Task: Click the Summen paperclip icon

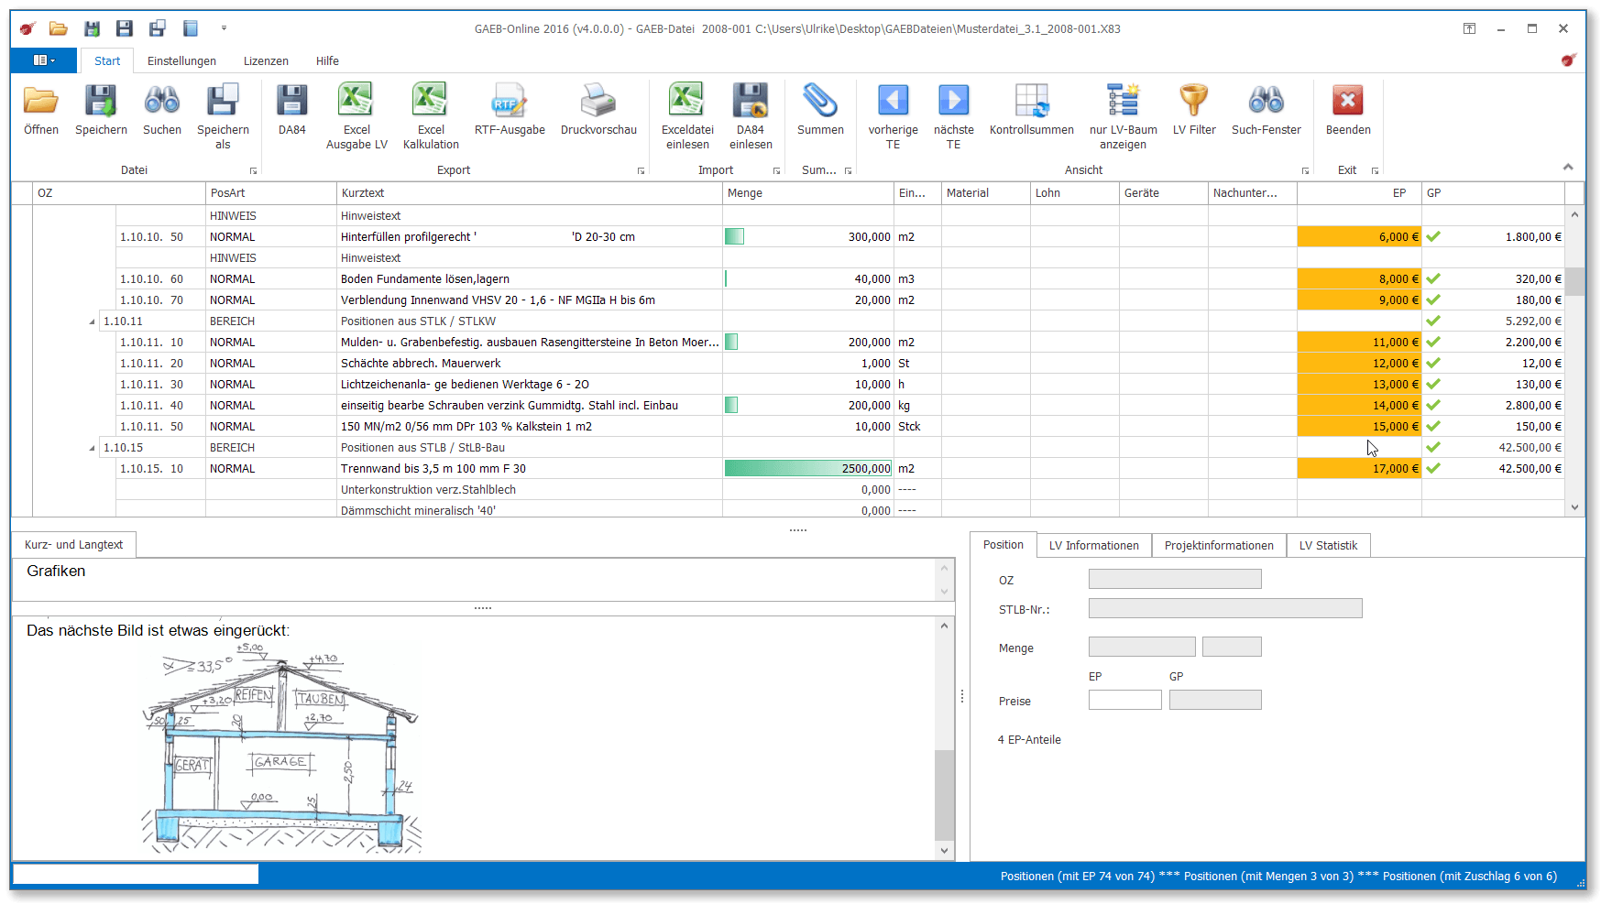Action: [x=819, y=102]
